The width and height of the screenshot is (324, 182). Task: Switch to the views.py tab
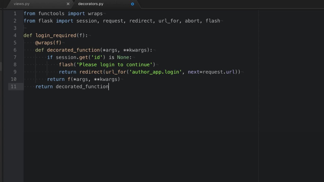tap(22, 4)
